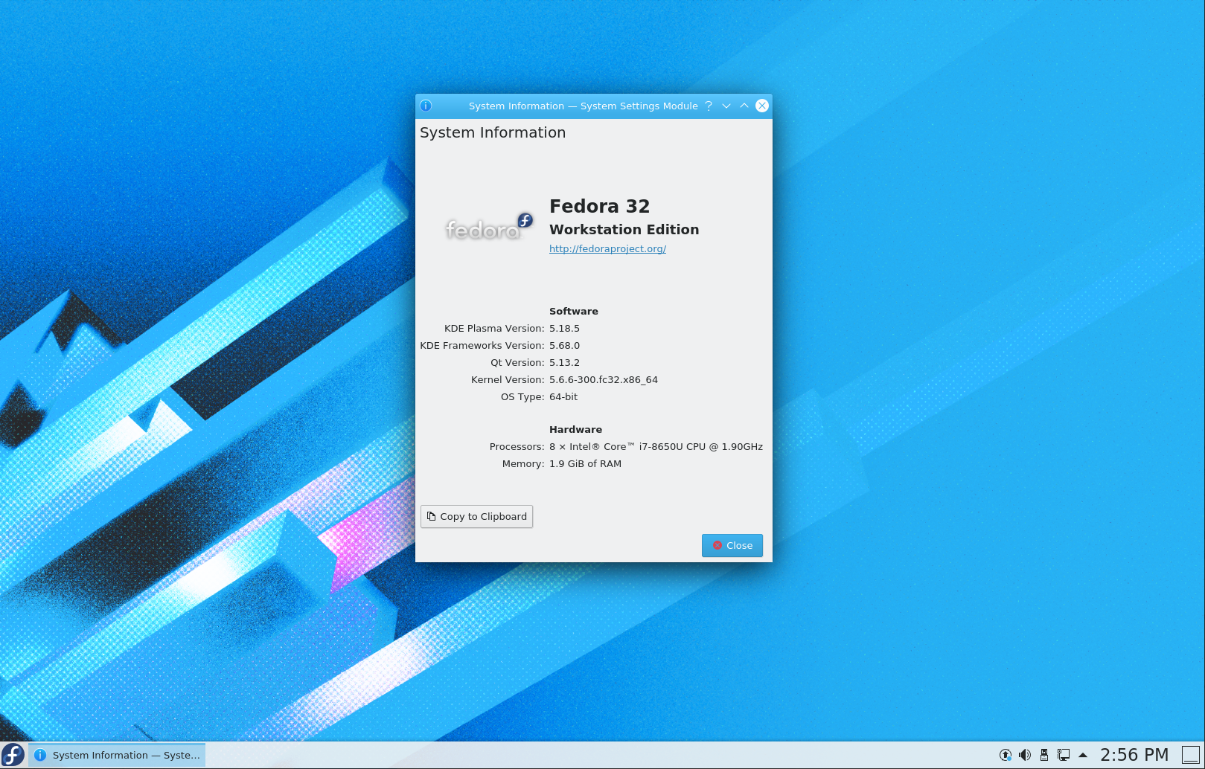Open the fedoraproject.org link

(607, 248)
